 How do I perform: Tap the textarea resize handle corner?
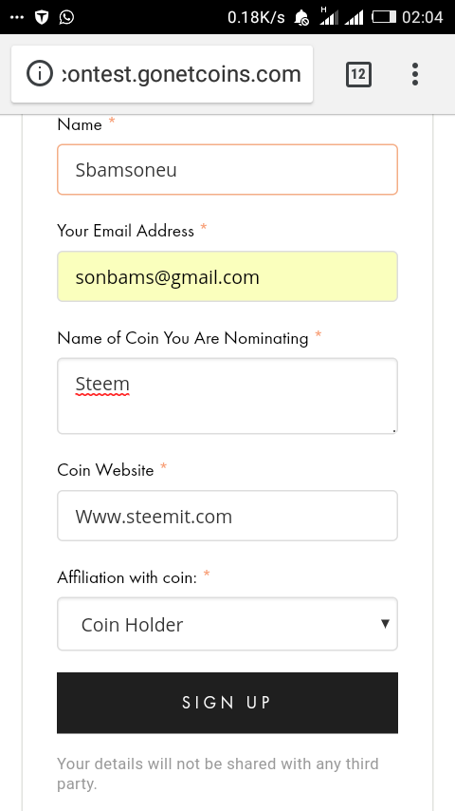[393, 429]
